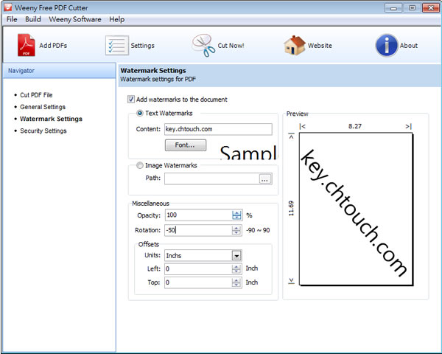Choose the Image Watermarks radio option
442x354 pixels.
140,165
